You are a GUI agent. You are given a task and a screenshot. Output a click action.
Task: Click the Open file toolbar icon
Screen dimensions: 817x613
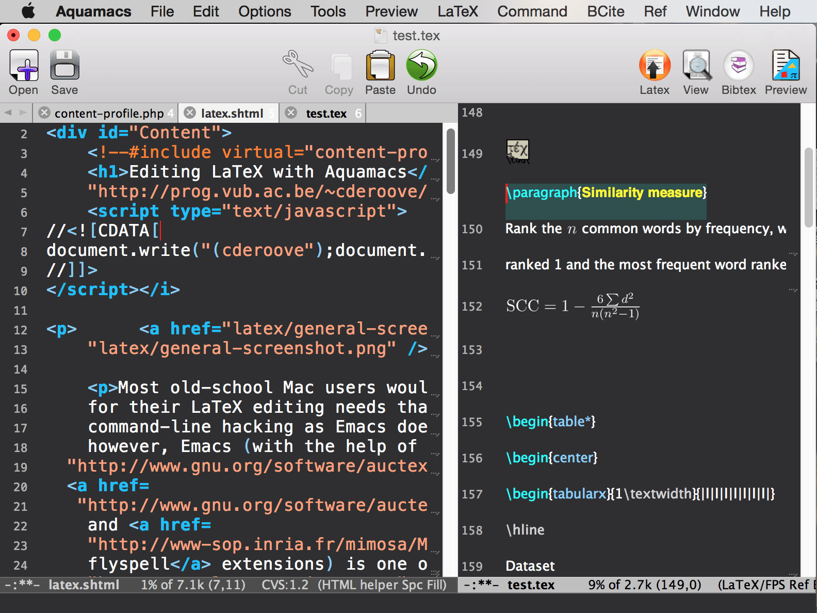(24, 66)
